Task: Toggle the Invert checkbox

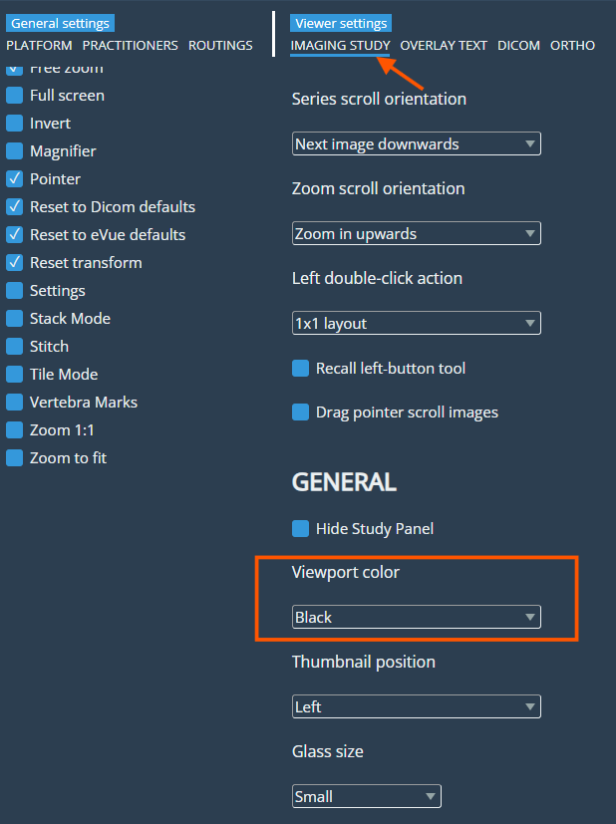Action: [14, 124]
